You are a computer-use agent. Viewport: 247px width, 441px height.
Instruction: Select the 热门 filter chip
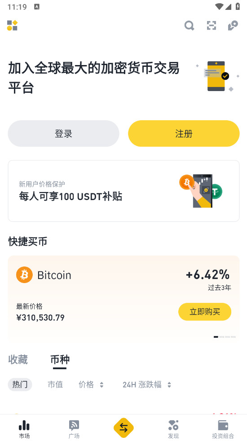pos(20,384)
